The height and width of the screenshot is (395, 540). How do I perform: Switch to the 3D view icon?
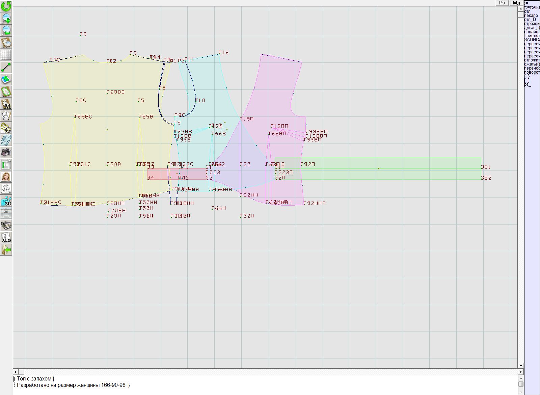tap(6, 201)
